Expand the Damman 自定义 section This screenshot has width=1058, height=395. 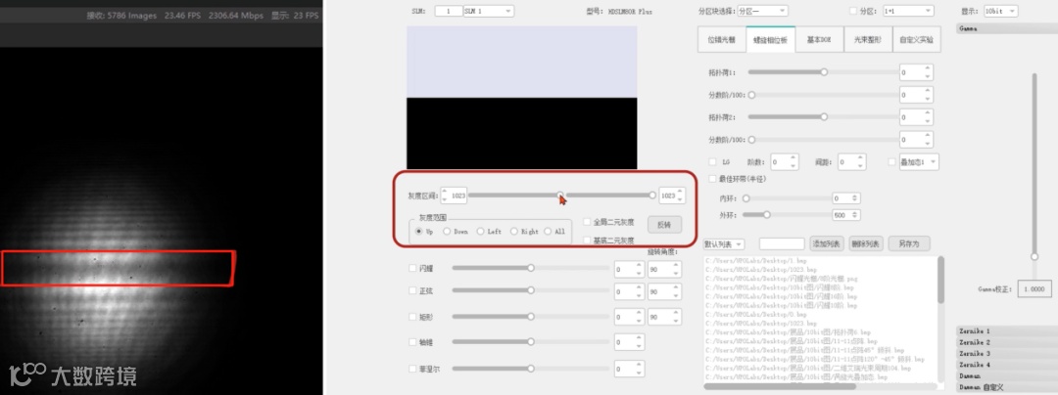[x=1007, y=387]
